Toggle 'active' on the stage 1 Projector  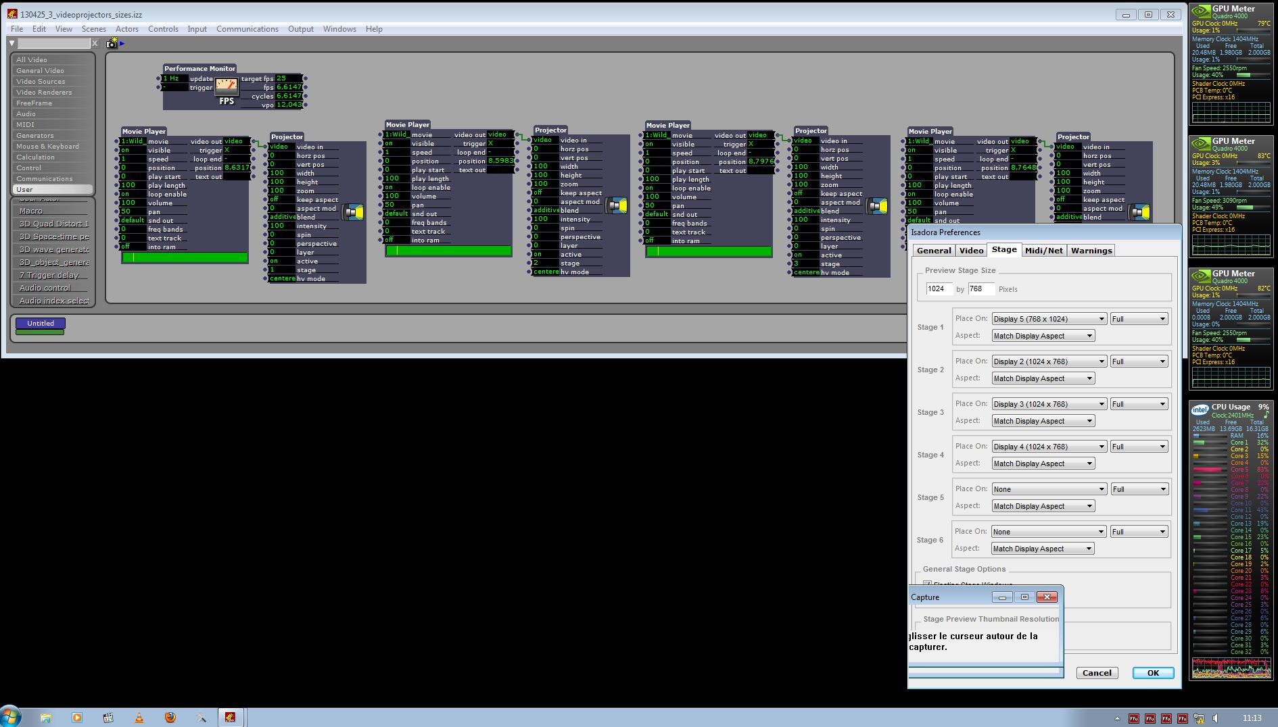coord(281,261)
